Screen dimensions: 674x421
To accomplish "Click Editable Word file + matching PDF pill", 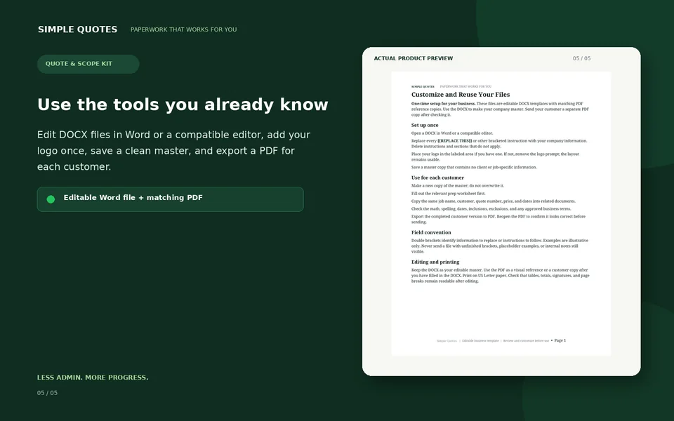I will (170, 199).
